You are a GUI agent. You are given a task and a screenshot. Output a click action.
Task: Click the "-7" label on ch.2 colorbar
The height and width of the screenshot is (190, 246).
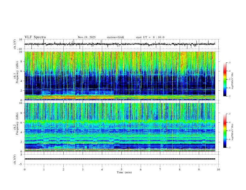point(229,148)
